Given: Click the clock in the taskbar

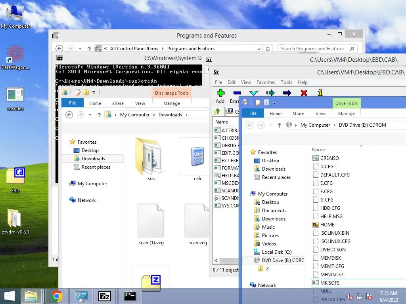Looking at the screenshot, I should click(389, 296).
